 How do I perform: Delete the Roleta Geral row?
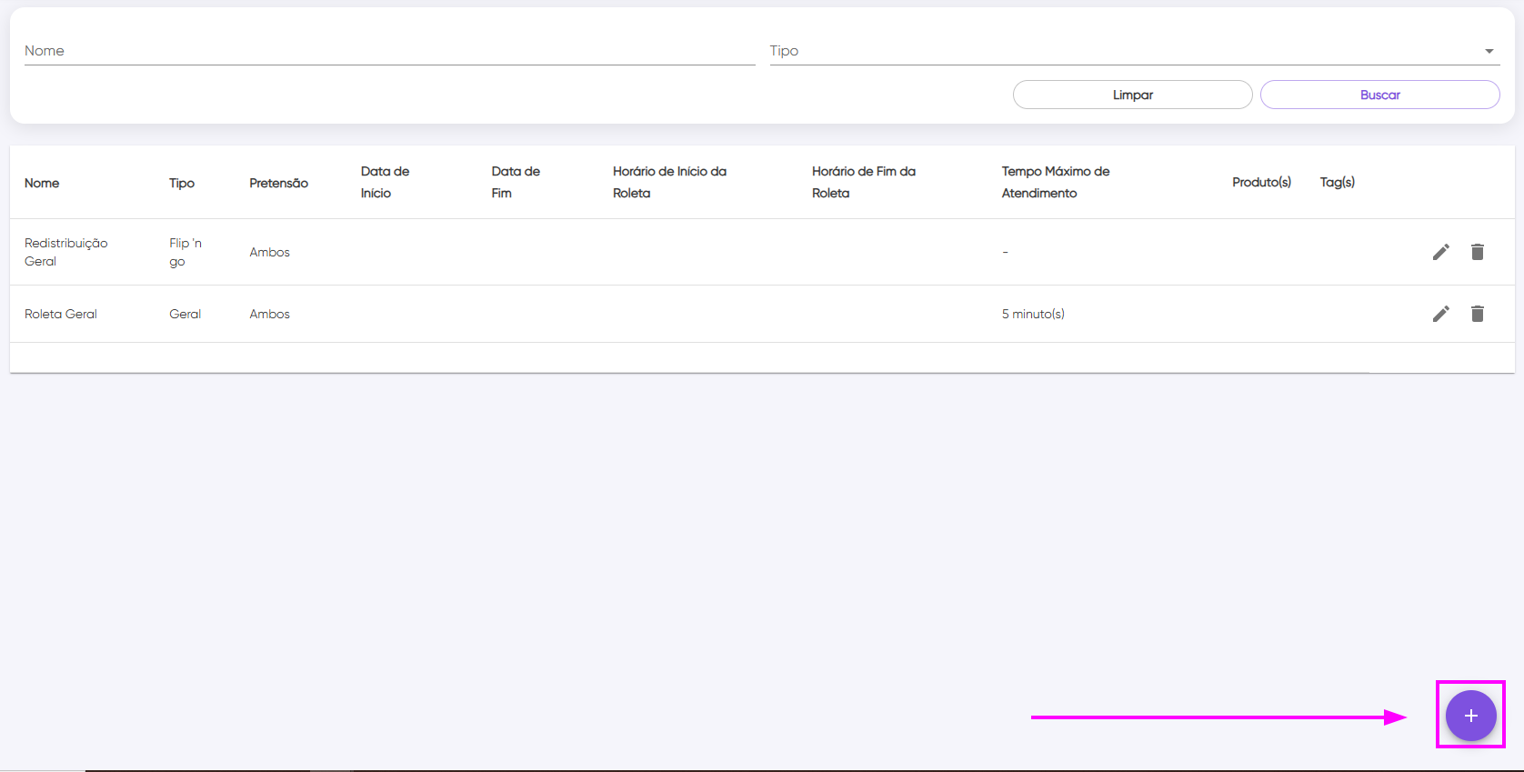[x=1478, y=314]
